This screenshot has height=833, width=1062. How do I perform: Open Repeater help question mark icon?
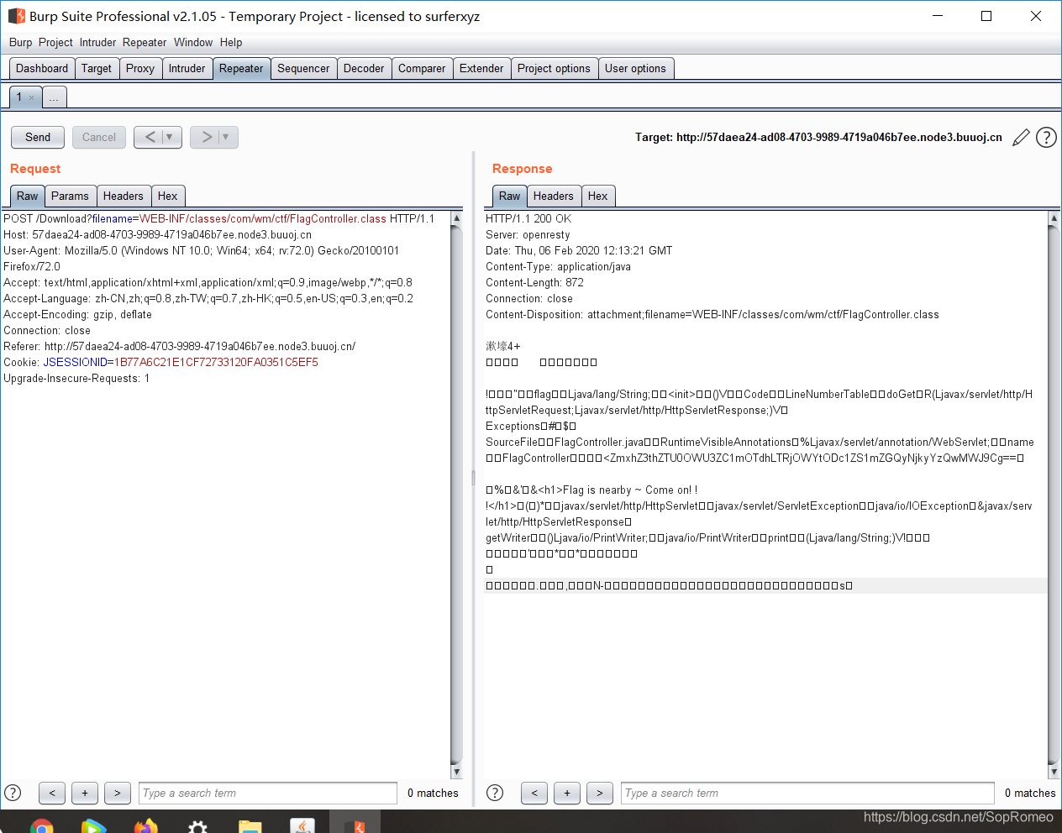1046,137
